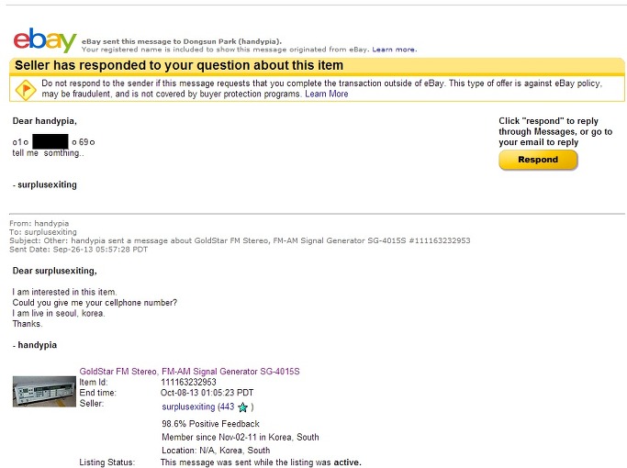Click the feedback score 443 link
This screenshot has width=627, height=468.
[227, 407]
